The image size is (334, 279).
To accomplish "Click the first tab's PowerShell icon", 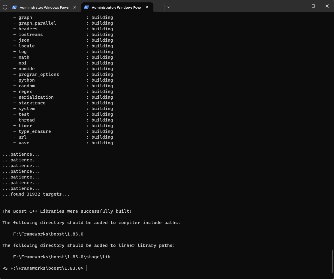I will tap(14, 7).
